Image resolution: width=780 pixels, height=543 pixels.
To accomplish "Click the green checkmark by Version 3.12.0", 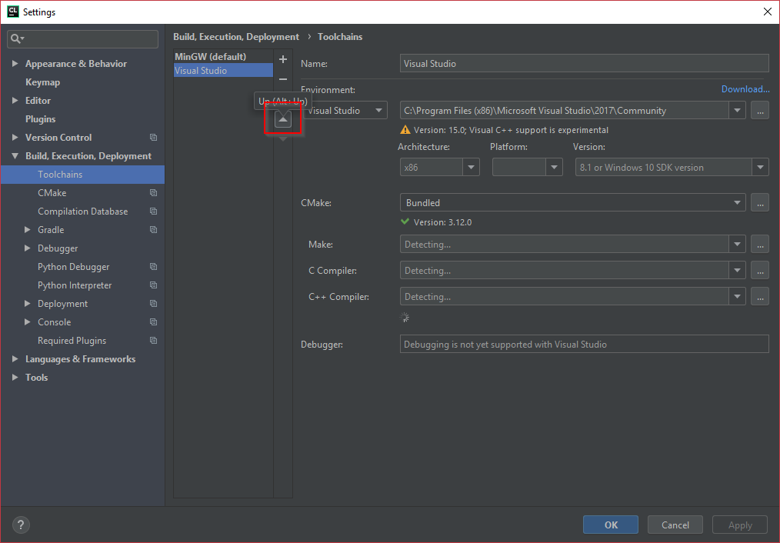I will click(x=405, y=222).
